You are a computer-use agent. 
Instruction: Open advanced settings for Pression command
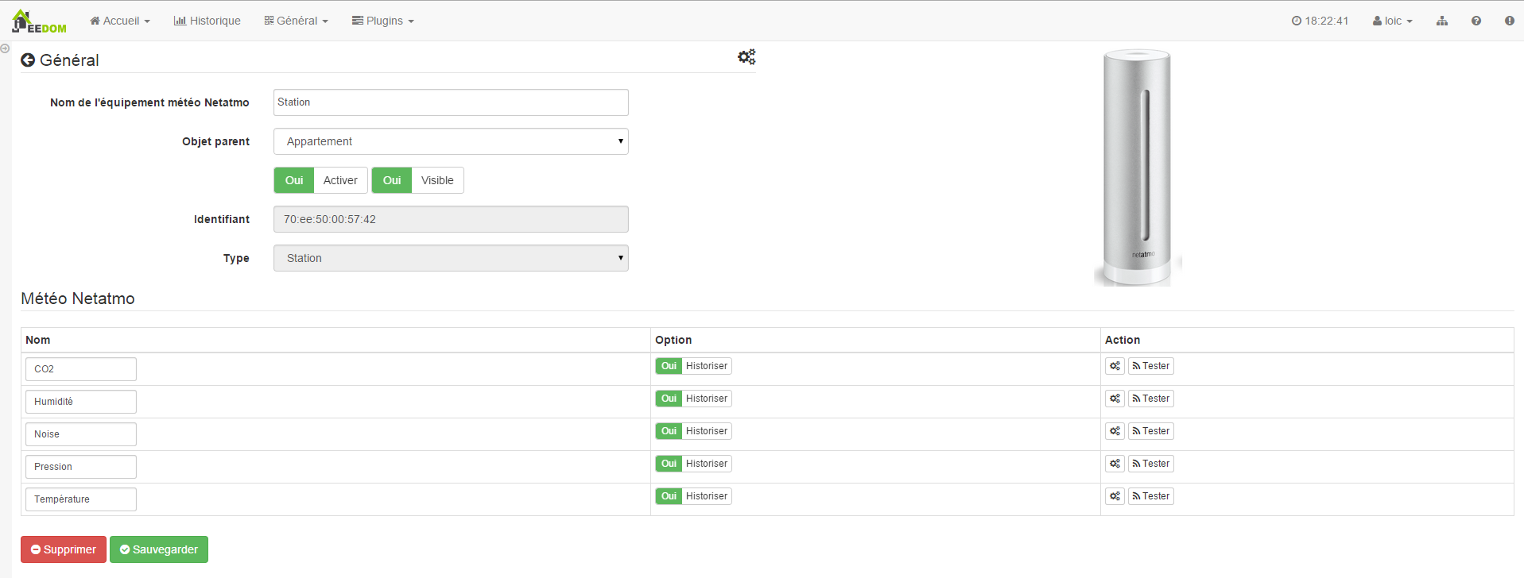1115,464
